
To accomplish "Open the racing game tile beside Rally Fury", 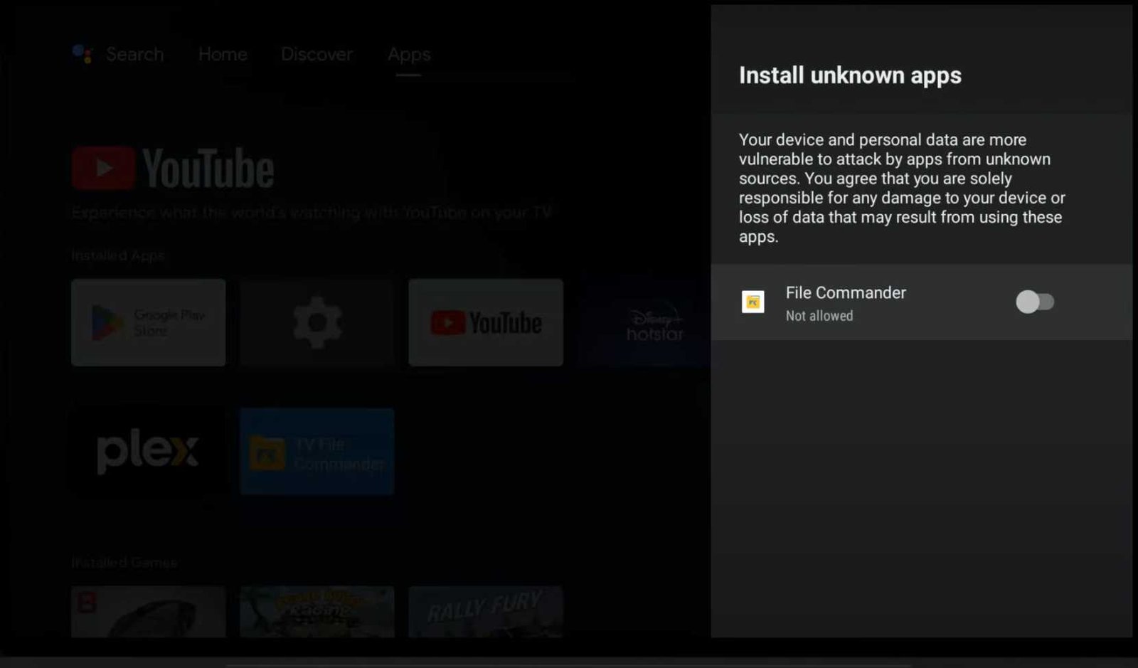I will tap(317, 612).
